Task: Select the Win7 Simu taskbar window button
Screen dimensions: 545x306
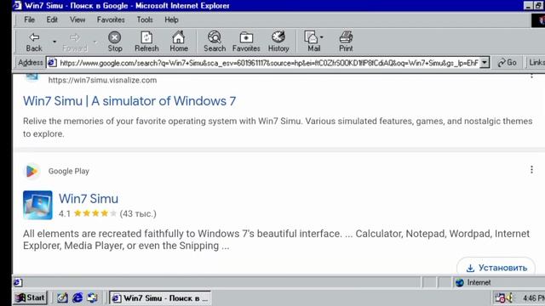Action: click(x=160, y=298)
